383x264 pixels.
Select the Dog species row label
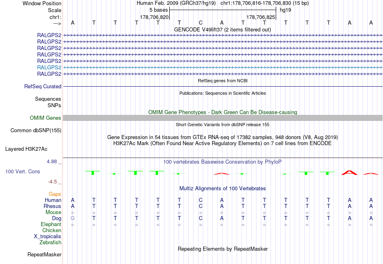(57, 218)
